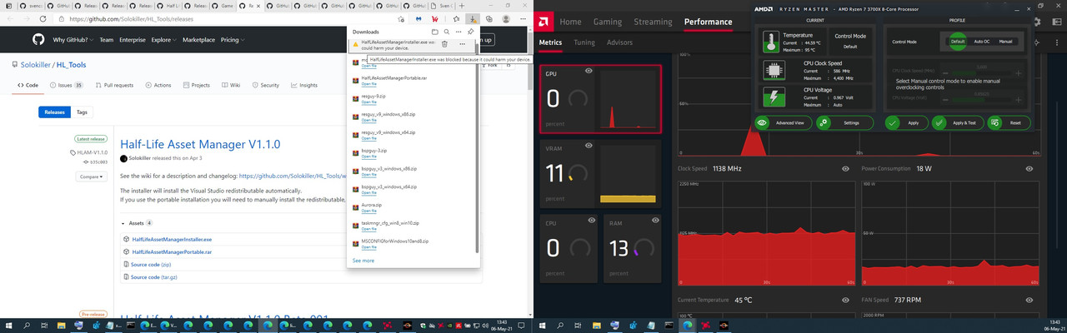The image size is (1067, 333).
Task: Switch to the Issues tab
Action: 67,85
